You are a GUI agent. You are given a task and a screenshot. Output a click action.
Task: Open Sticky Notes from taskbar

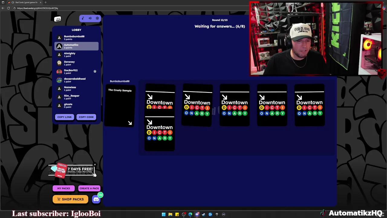pyautogui.click(x=177, y=214)
